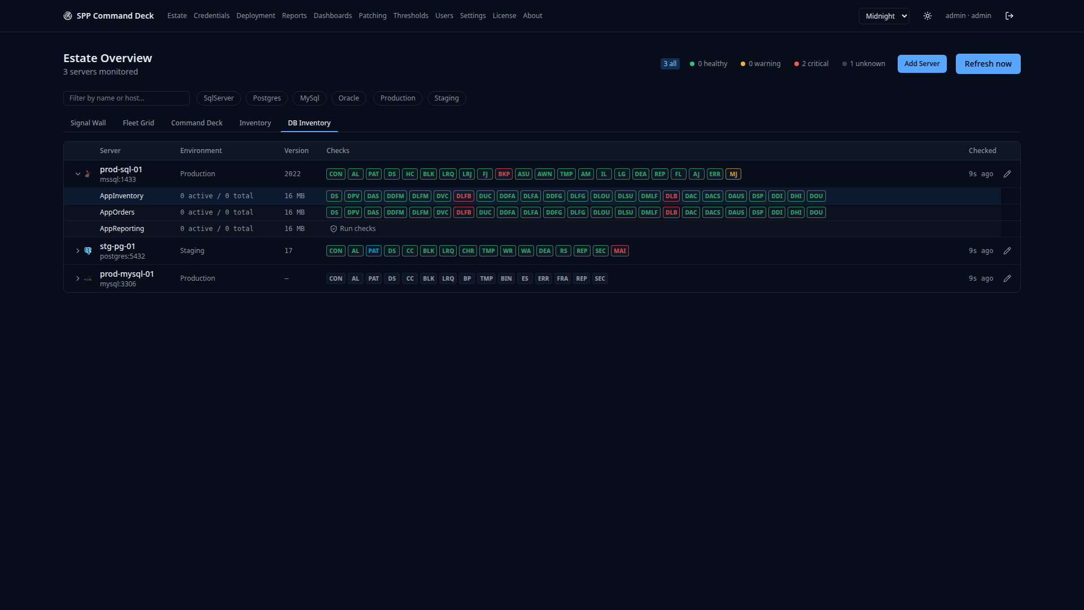Open the Command Deck tab
The image size is (1084, 610).
pos(197,123)
